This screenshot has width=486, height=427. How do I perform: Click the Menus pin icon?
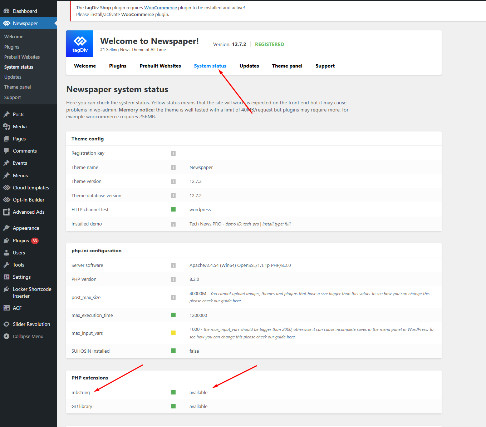pos(6,175)
